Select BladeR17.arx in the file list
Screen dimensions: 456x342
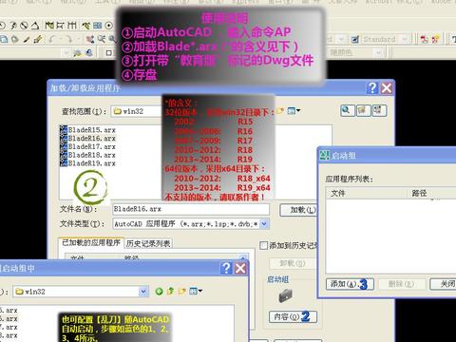pyautogui.click(x=87, y=146)
